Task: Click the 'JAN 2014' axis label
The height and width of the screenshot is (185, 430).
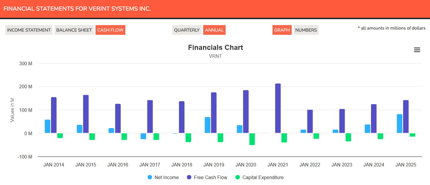Action: 54,165
